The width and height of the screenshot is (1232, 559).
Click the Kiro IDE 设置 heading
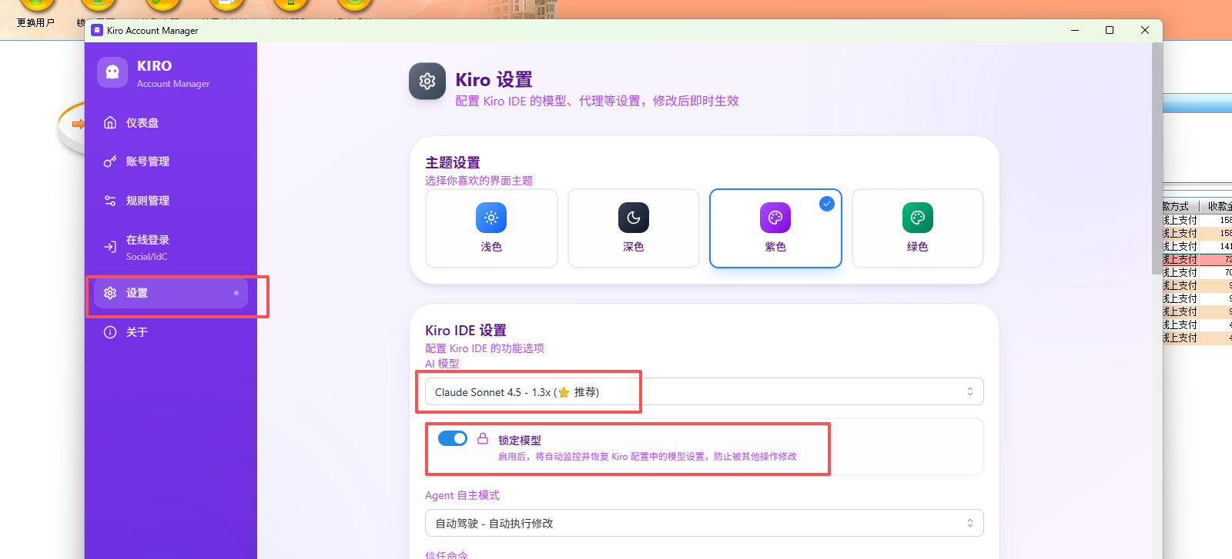click(466, 330)
